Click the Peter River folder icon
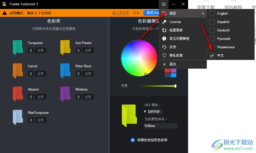 [x=65, y=71]
